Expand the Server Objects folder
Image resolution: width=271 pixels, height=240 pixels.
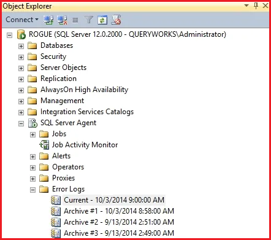click(21, 68)
